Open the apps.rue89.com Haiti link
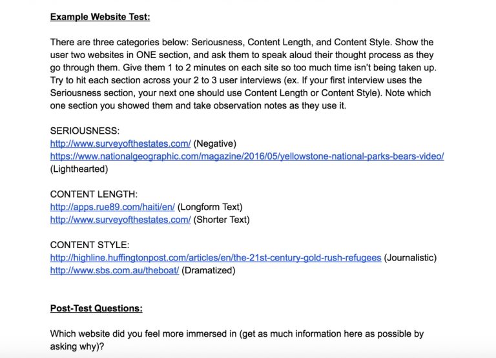The image size is (496, 358). (112, 207)
